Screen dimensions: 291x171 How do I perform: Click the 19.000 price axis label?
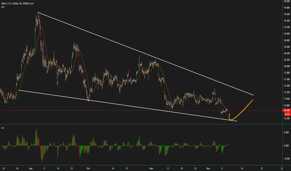(x=287, y=34)
